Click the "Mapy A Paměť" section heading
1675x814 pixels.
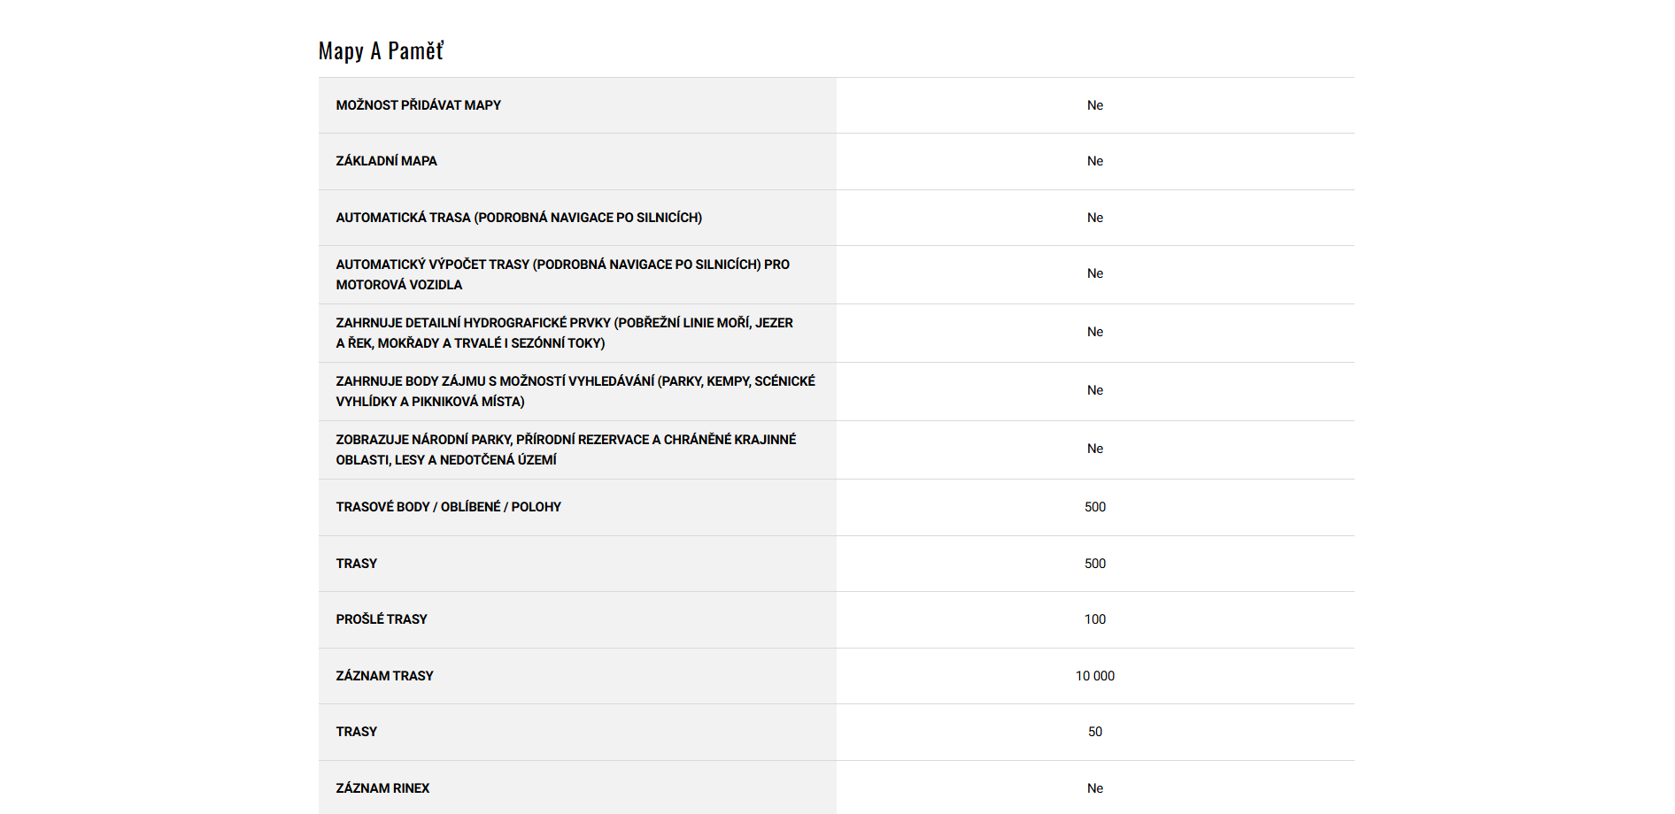pos(381,51)
